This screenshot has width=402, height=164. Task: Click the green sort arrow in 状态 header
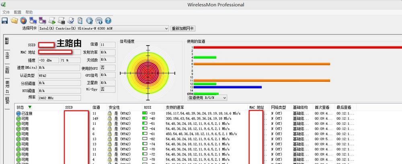30,107
